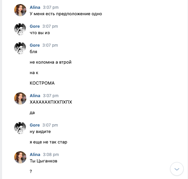
Task: Open Gore's name link above "что вы из"
Action: tap(35, 26)
